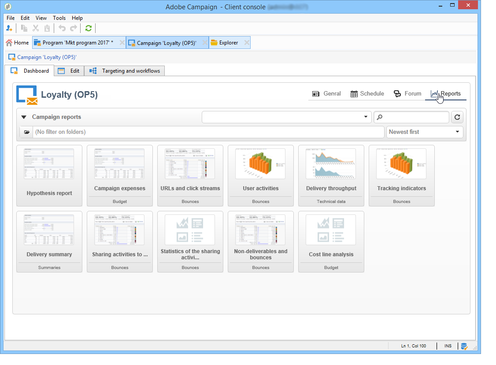This screenshot has width=496, height=365.
Task: Click the Adobe Campaign window icon
Action: click(x=8, y=6)
